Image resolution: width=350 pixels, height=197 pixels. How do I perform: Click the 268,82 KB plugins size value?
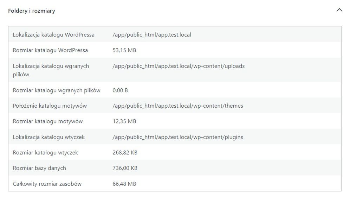point(125,153)
